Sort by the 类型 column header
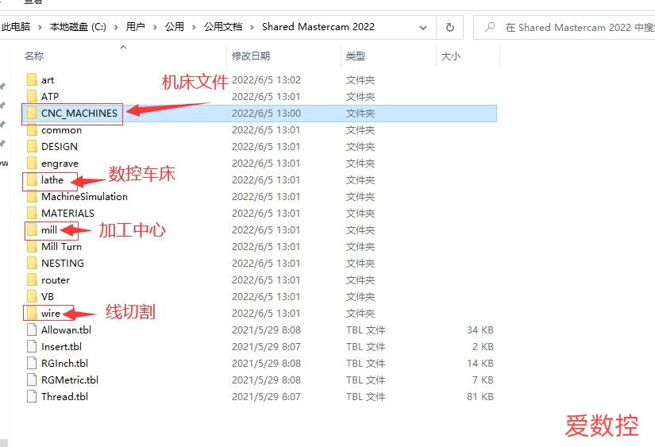 coord(356,56)
